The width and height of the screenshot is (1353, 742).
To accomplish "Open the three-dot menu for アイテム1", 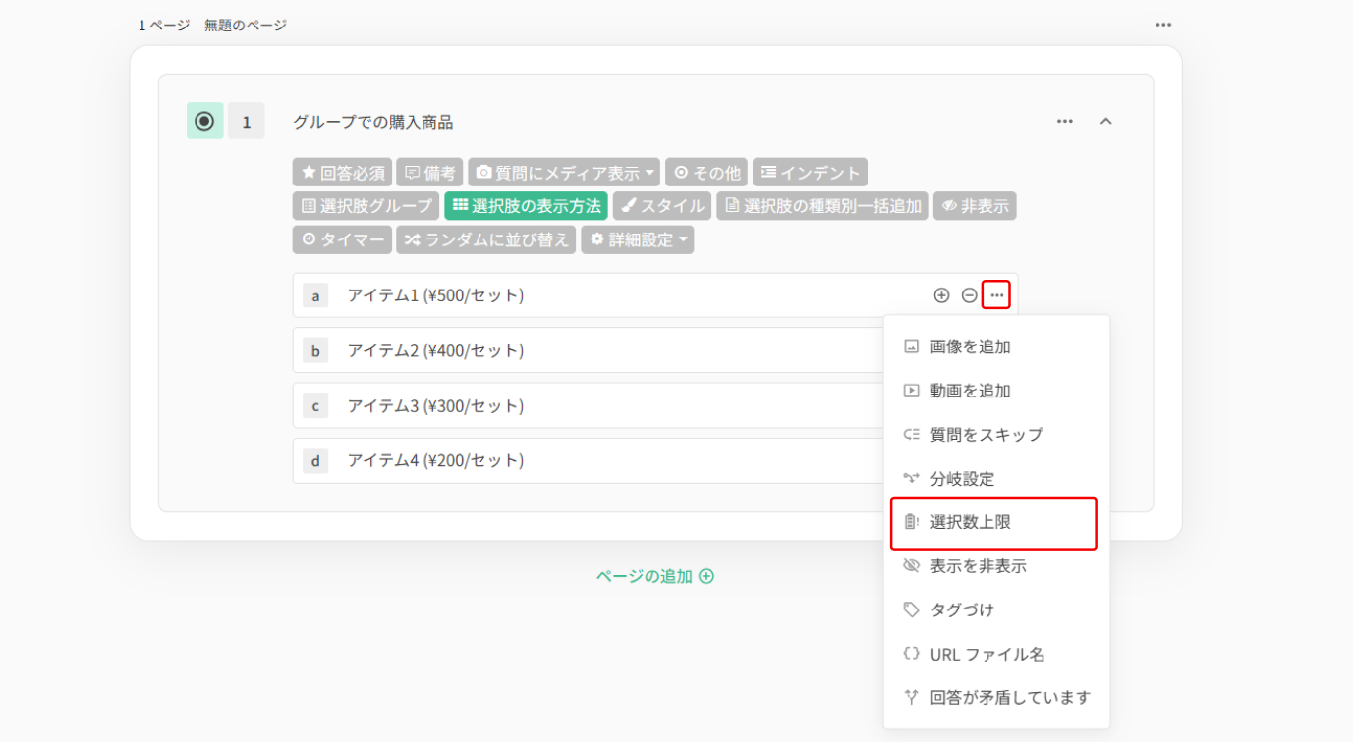I will click(x=996, y=295).
